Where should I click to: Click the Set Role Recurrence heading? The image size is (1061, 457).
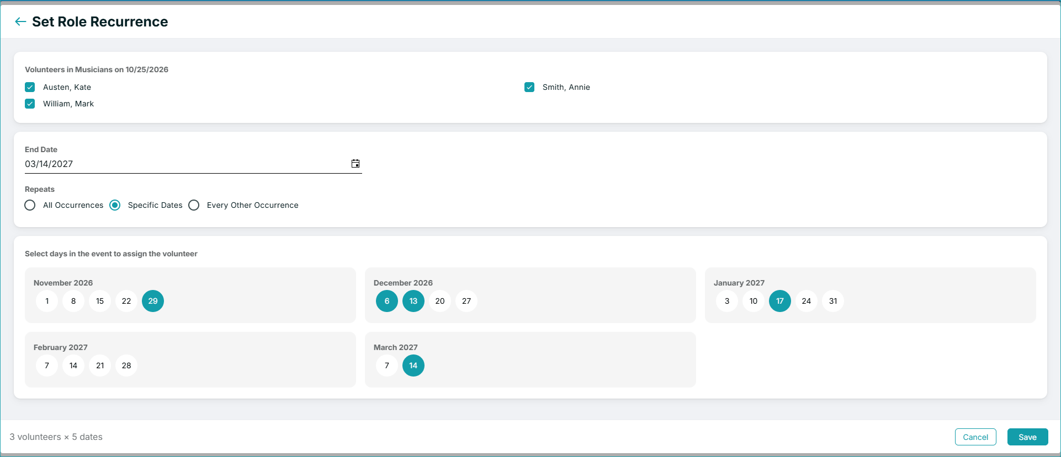[x=100, y=21]
